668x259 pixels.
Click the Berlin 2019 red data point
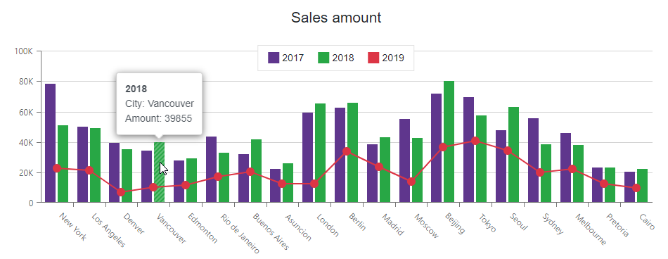347,151
